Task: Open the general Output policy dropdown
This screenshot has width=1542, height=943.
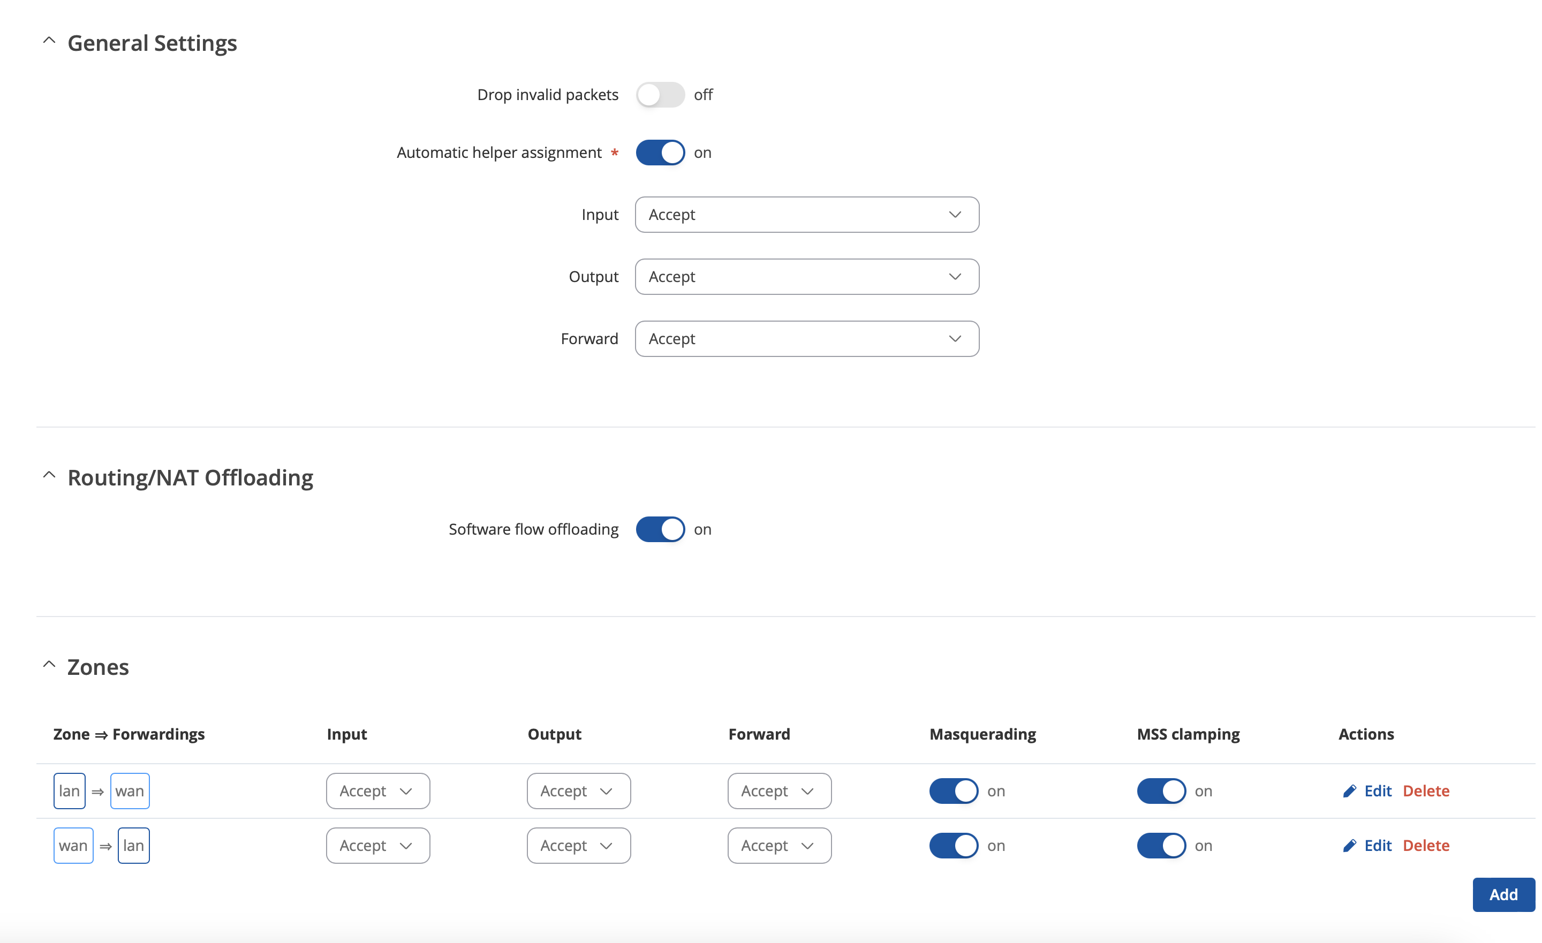Action: pos(807,277)
